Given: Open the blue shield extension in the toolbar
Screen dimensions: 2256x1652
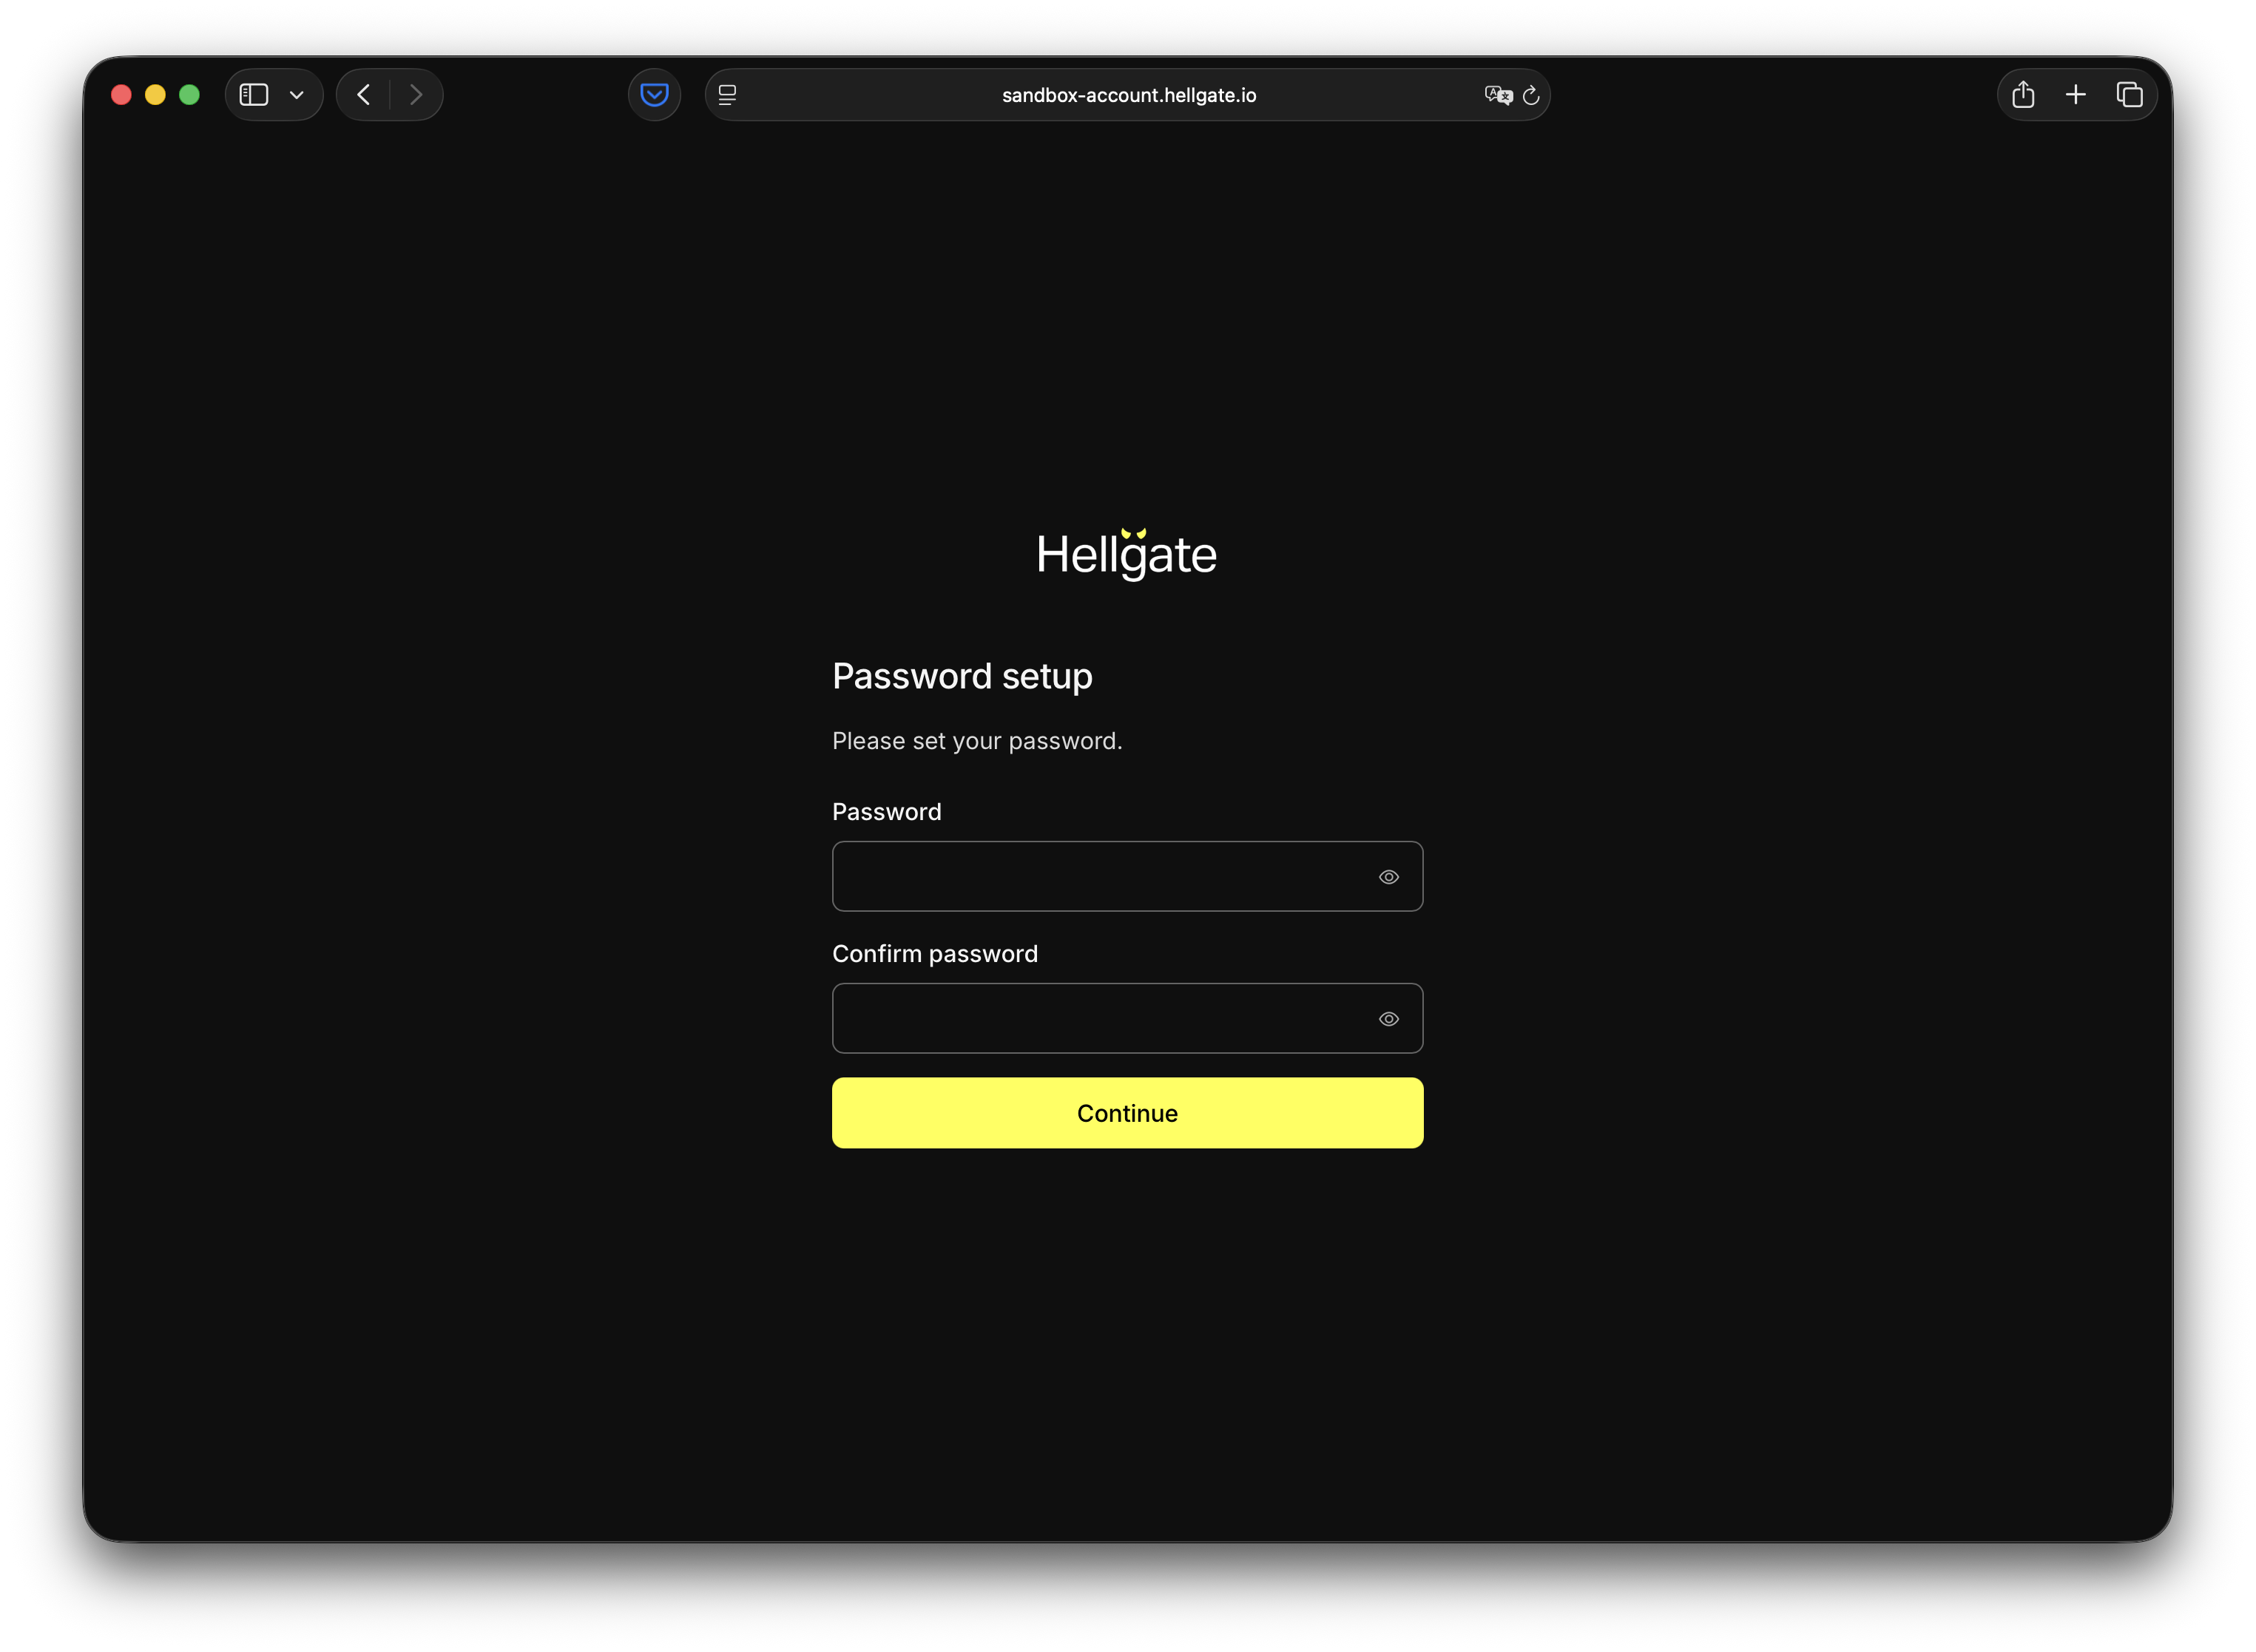Looking at the screenshot, I should 654,94.
